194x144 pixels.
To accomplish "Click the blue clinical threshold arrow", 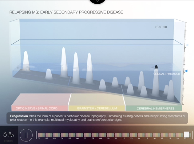I will coord(186,71).
